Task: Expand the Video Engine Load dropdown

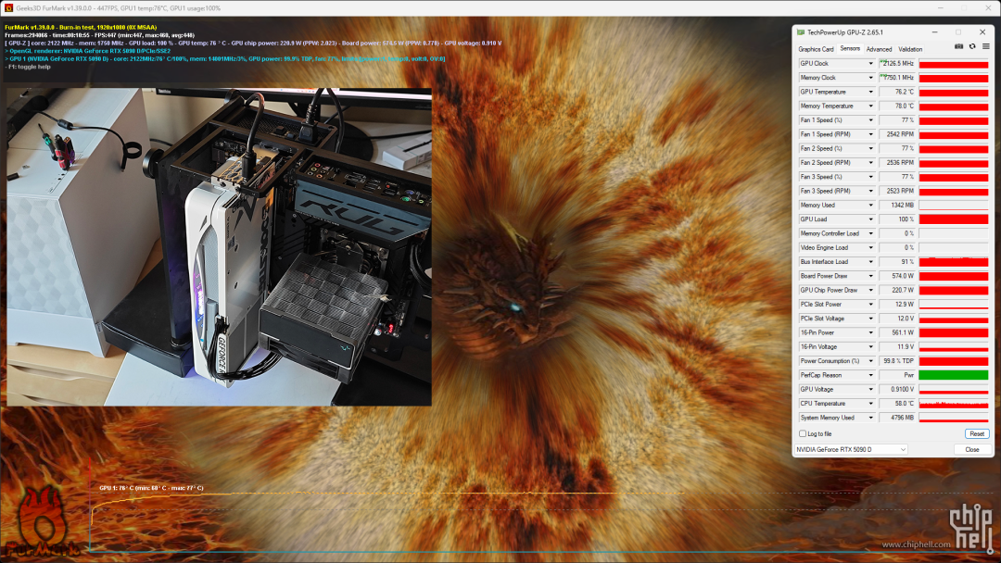Action: 870,247
